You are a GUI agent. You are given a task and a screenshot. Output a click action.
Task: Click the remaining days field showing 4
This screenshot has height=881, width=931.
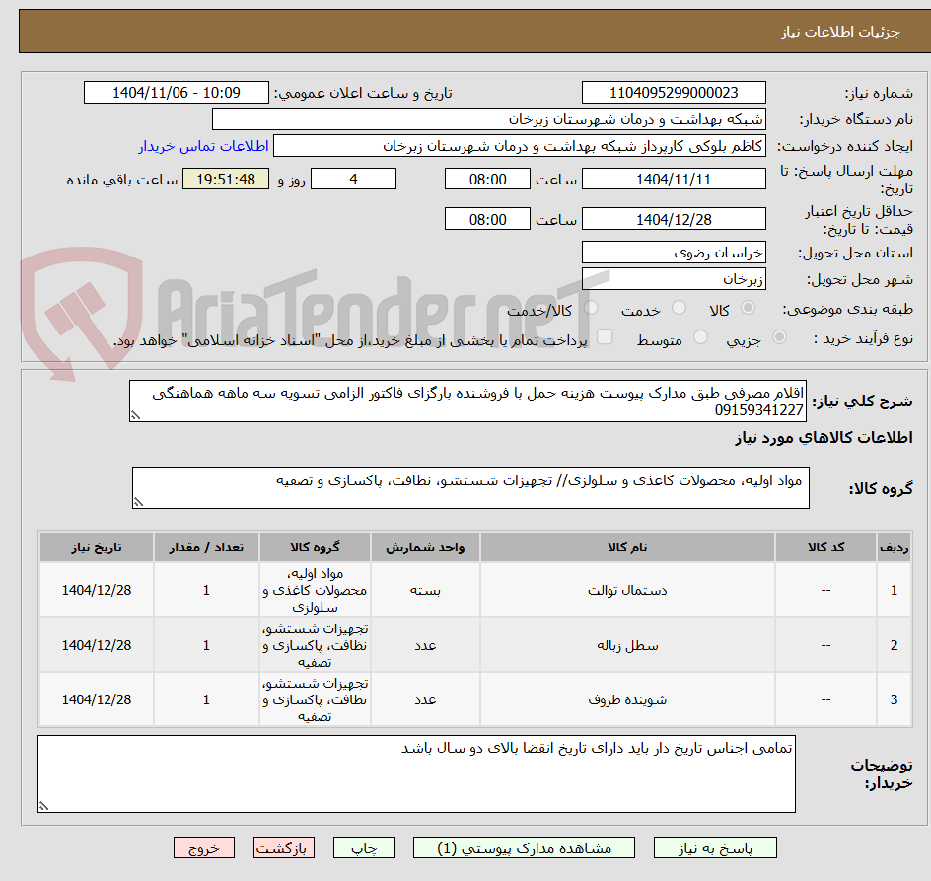353,179
